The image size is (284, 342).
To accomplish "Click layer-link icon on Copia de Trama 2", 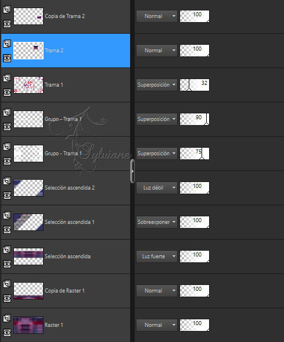I will 7,9.
